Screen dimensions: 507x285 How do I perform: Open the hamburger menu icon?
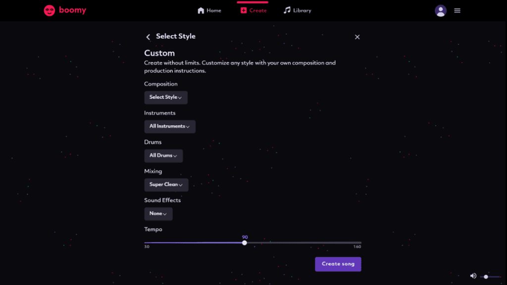point(457,11)
